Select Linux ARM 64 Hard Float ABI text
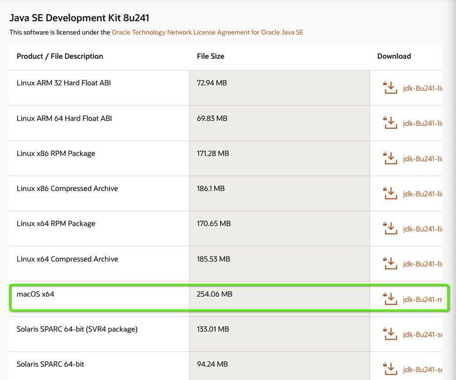456x380 pixels. pos(64,118)
